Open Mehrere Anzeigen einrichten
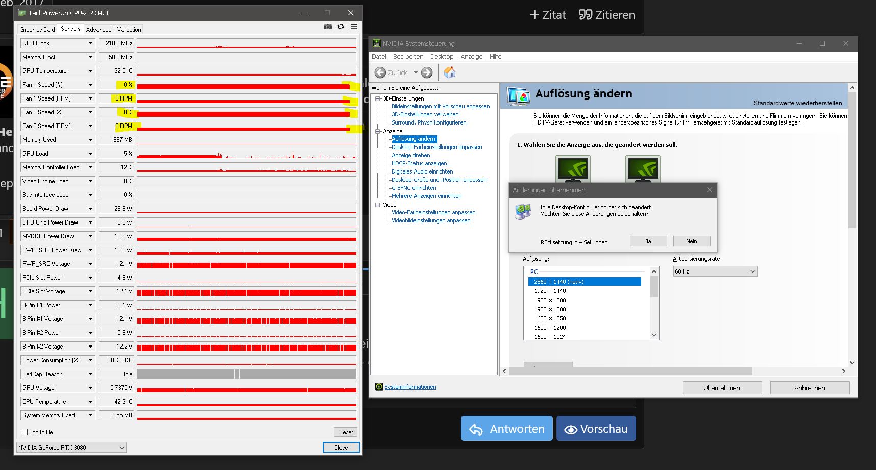Image resolution: width=876 pixels, height=470 pixels. [427, 196]
